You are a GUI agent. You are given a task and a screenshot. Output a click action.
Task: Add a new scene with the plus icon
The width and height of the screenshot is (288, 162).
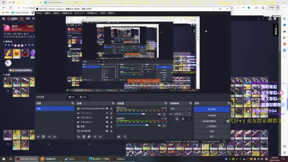tap(38, 137)
